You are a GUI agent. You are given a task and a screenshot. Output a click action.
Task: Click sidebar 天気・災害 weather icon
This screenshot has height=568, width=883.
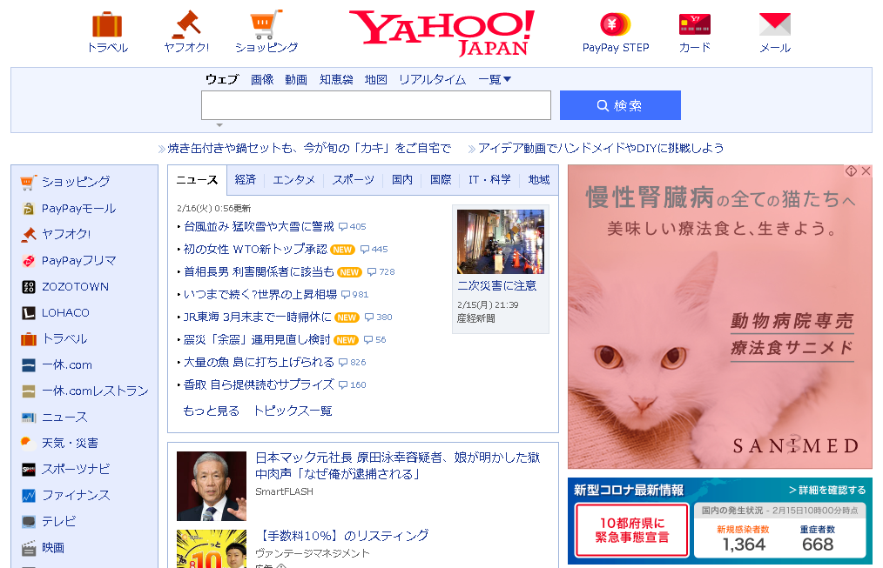click(x=28, y=443)
